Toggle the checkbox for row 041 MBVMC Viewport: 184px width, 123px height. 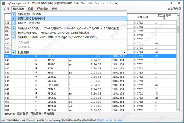pos(36,64)
